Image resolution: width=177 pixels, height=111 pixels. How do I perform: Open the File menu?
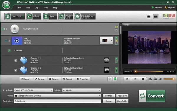click(x=20, y=8)
